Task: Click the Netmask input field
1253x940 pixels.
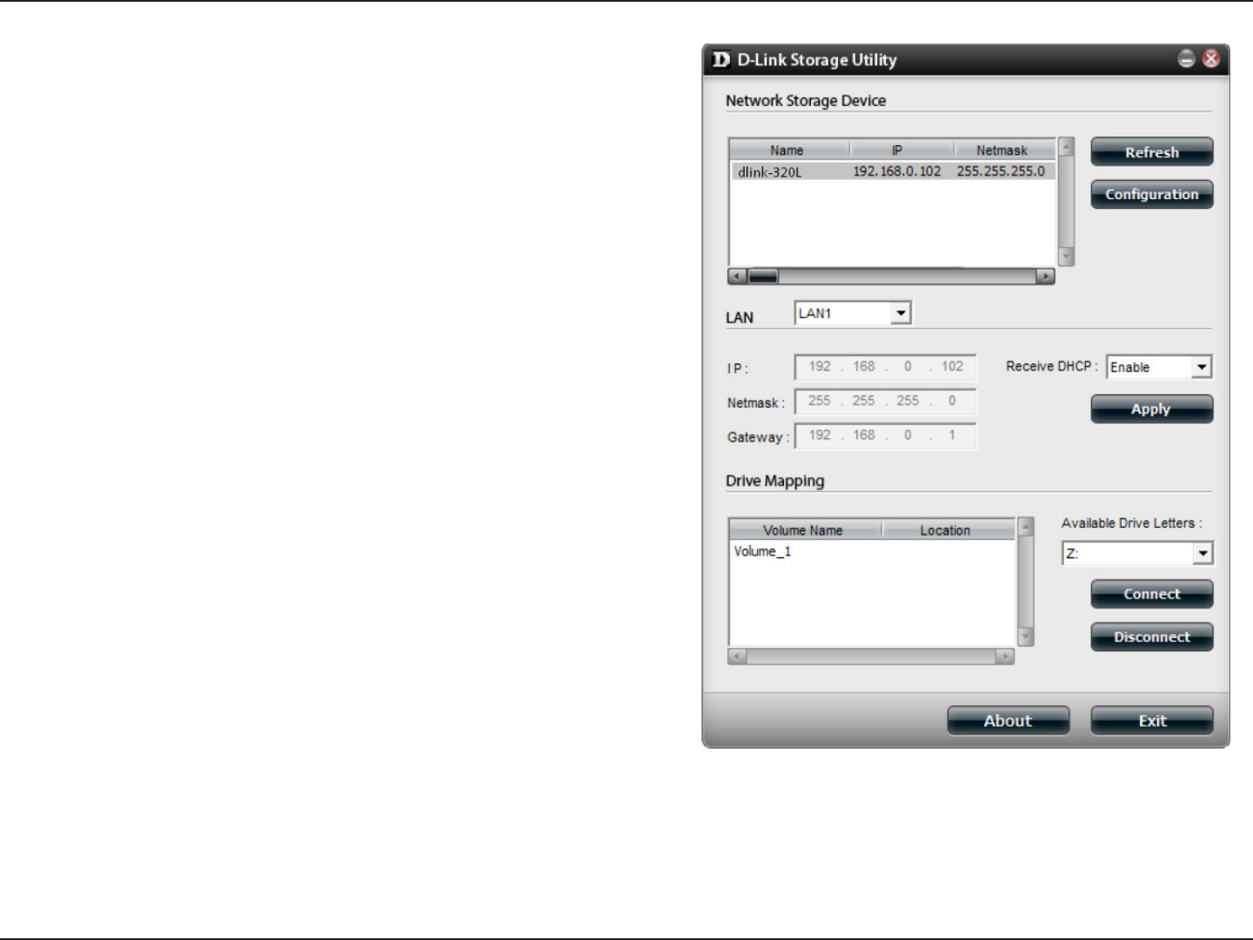Action: click(886, 401)
